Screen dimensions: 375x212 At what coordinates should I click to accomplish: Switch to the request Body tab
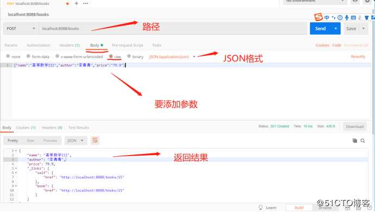coord(97,45)
